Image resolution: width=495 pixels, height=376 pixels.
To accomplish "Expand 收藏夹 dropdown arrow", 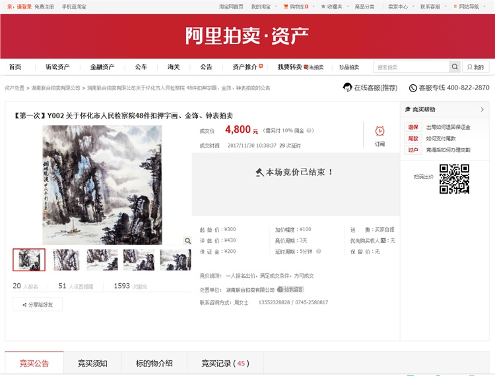I will tap(348, 7).
